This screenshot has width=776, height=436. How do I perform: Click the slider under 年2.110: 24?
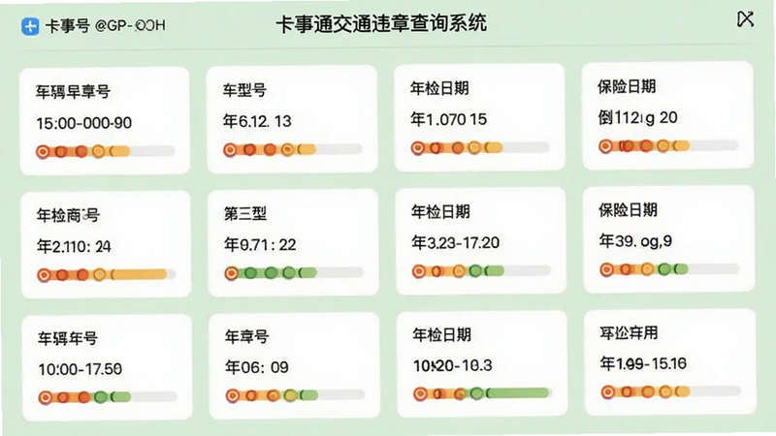106,274
